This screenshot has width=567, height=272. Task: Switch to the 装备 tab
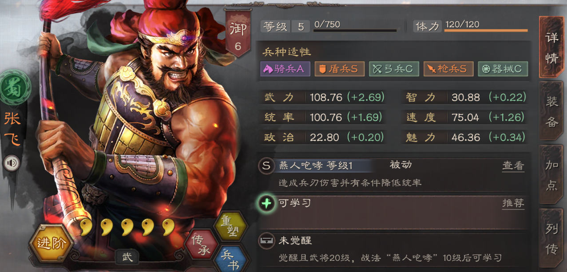552,111
